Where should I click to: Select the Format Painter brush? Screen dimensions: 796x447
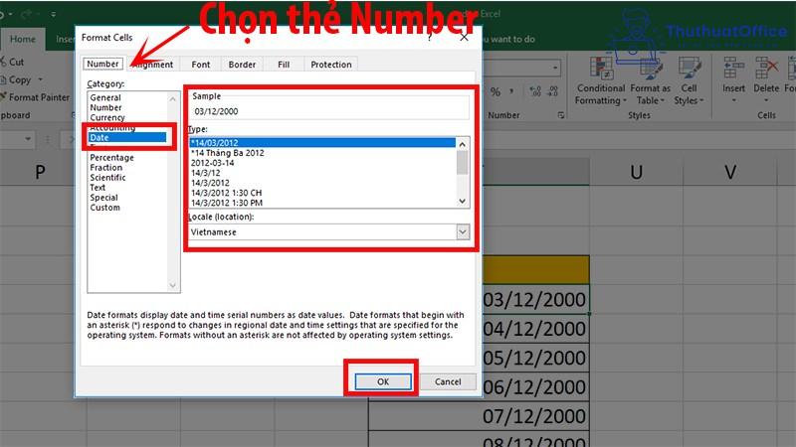click(x=3, y=96)
